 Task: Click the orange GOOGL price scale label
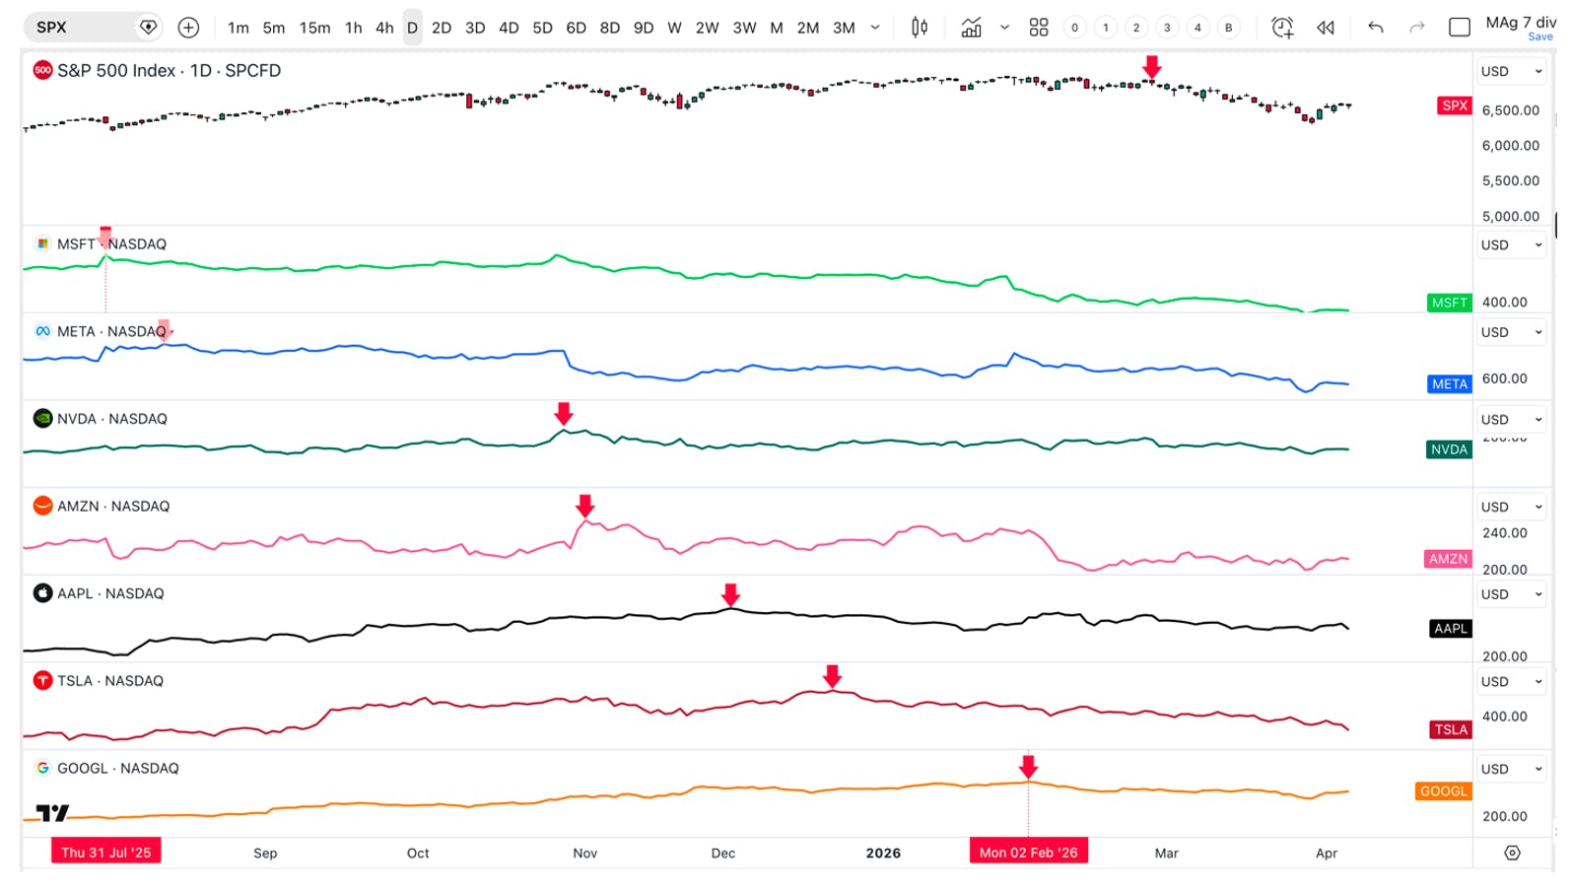tap(1444, 791)
